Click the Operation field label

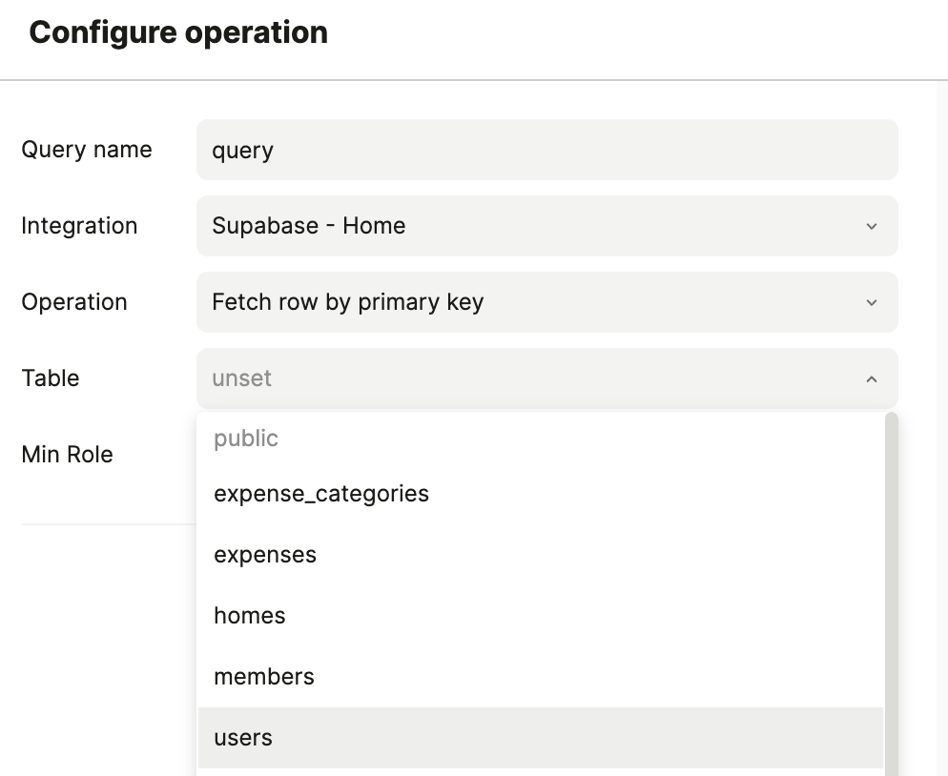74,302
